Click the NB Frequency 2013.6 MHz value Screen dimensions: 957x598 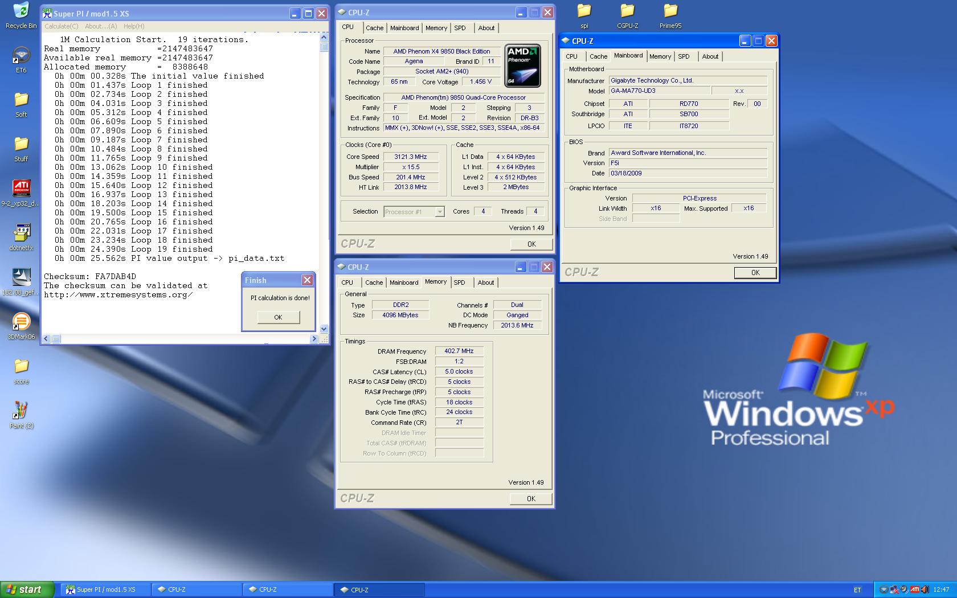click(517, 325)
